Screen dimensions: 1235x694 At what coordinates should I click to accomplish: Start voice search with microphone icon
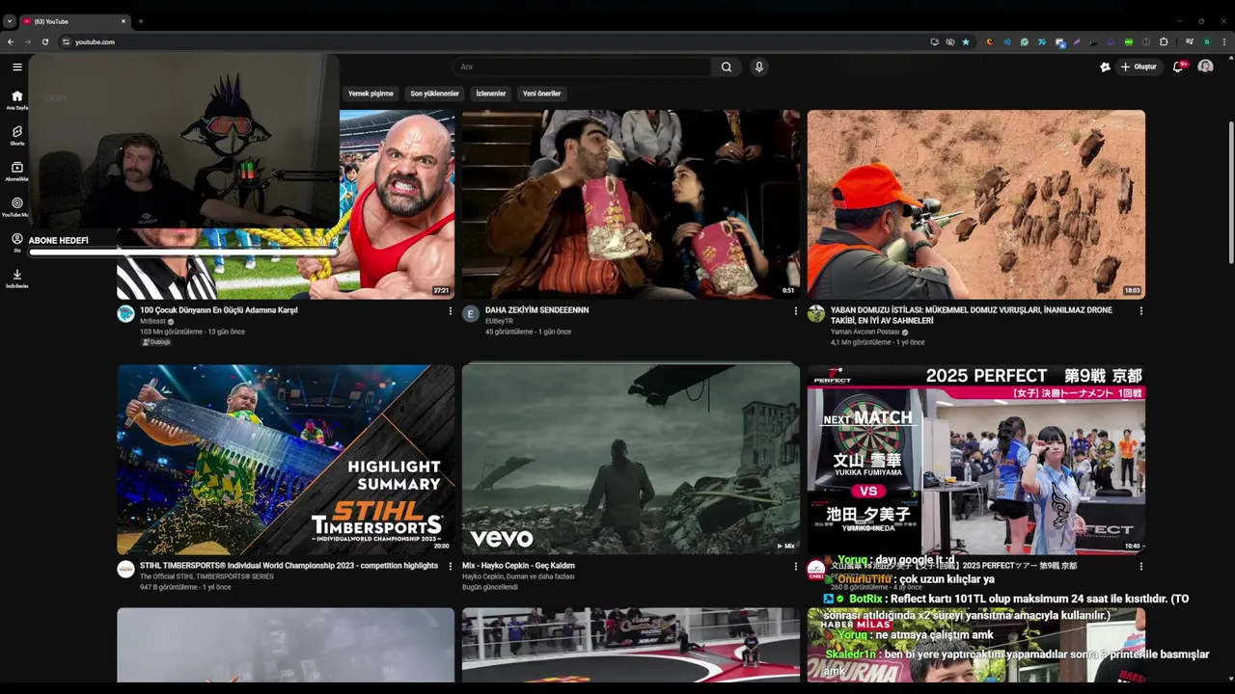click(759, 67)
